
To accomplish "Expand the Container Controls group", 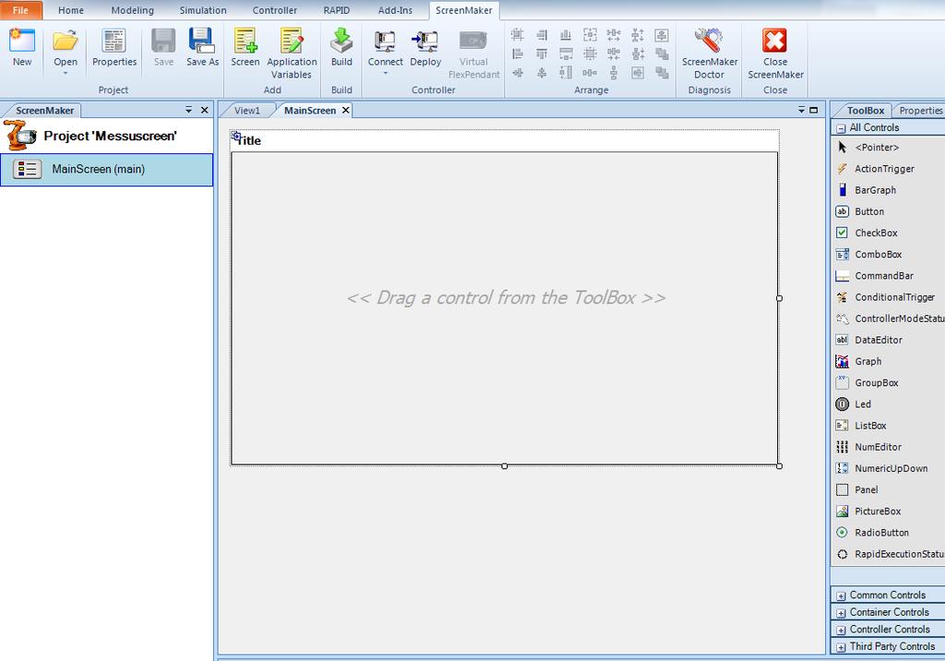I will [x=841, y=613].
